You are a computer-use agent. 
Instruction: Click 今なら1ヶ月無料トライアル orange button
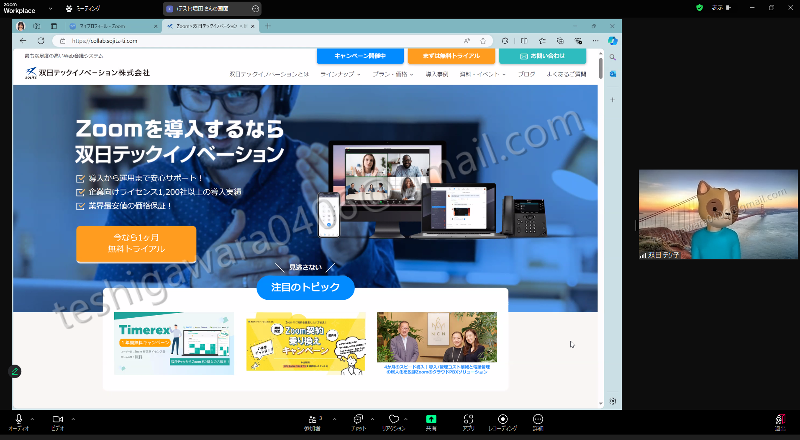click(x=136, y=244)
